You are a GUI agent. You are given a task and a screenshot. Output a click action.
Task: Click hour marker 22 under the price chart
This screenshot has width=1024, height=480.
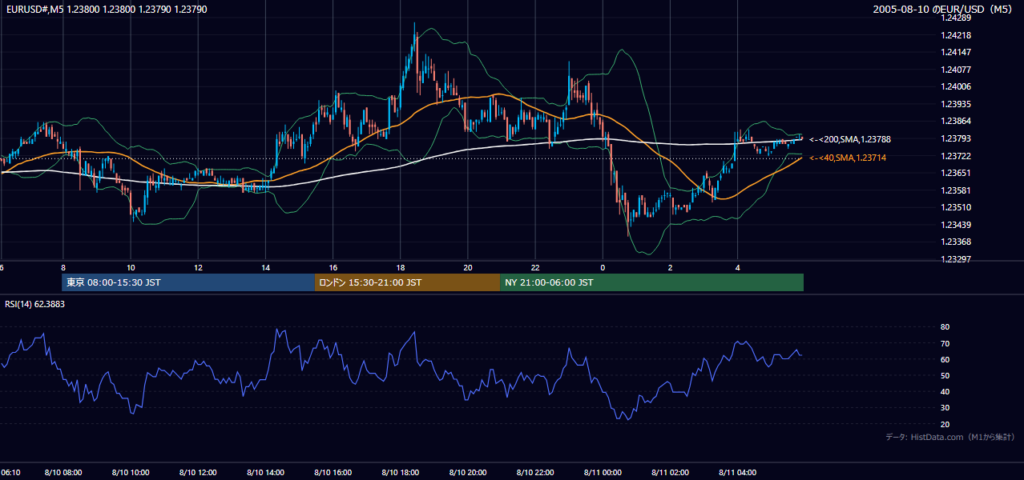click(535, 268)
